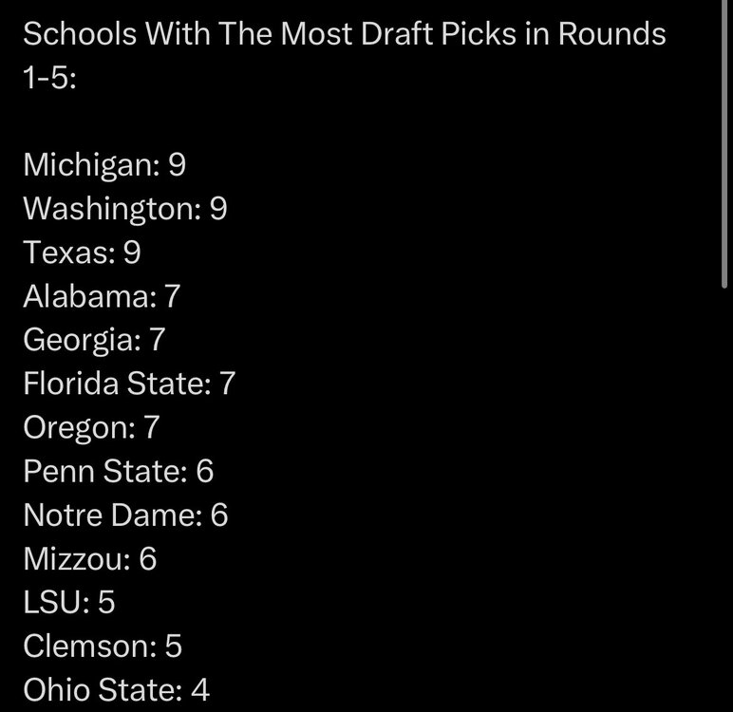
Task: Click the '1-5:' heading text
Action: (48, 79)
